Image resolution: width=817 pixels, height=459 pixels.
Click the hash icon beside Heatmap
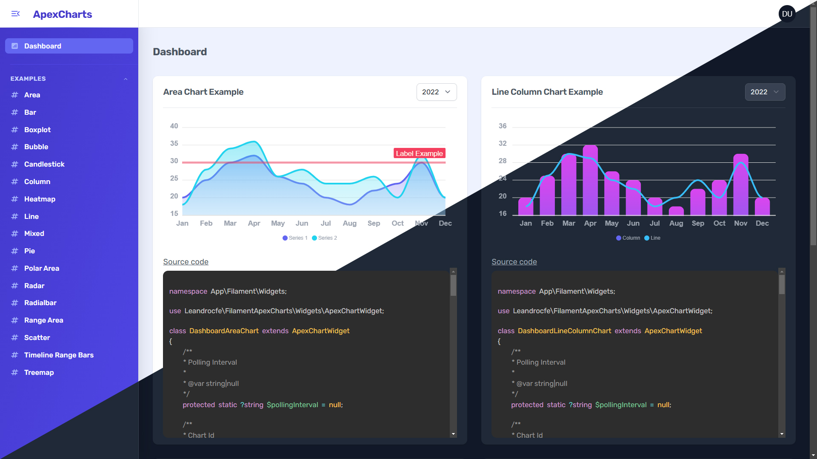[x=15, y=199]
